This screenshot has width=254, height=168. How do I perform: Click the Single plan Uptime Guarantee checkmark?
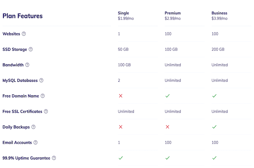(121, 158)
